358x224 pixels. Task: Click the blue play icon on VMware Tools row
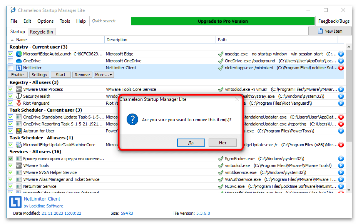(341, 165)
